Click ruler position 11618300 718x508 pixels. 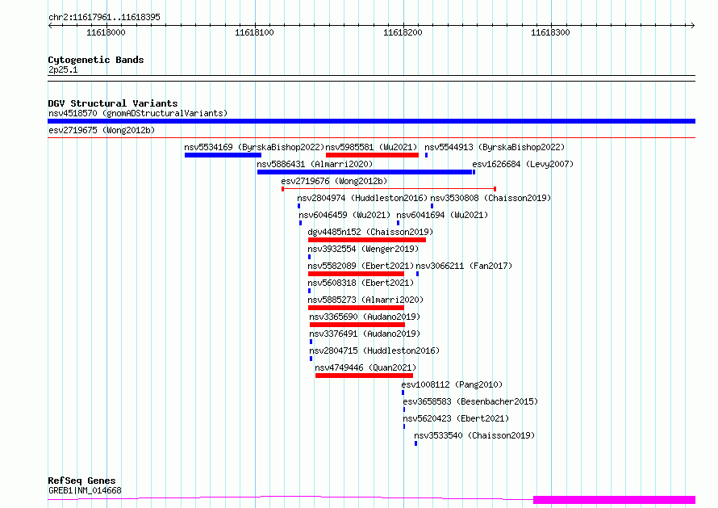[550, 32]
